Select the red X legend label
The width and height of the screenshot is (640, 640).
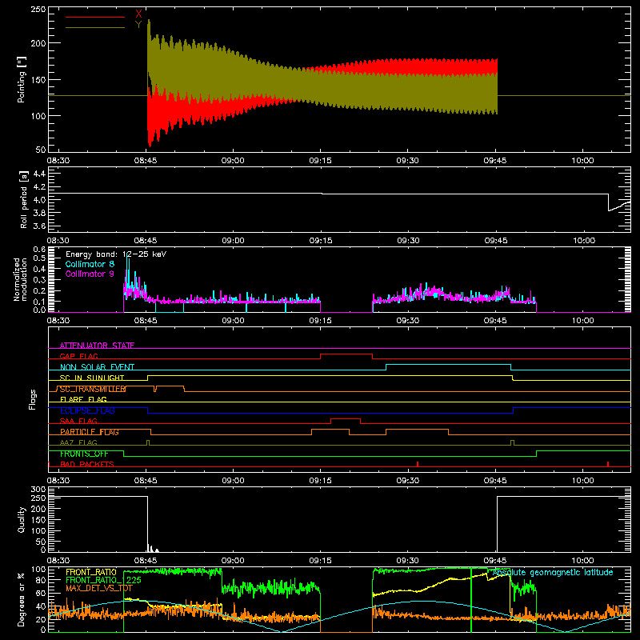(x=138, y=14)
